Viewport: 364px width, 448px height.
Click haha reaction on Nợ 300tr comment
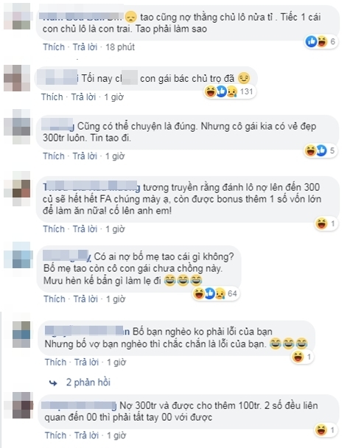click(321, 430)
